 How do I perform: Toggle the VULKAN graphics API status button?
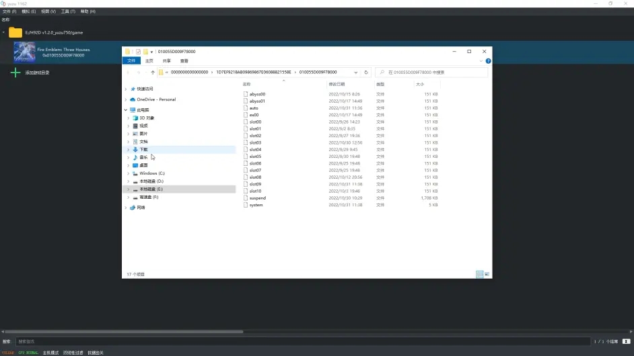point(7,353)
